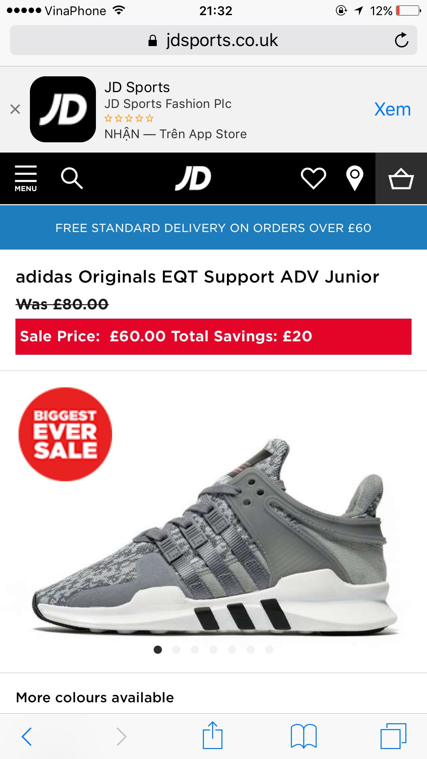Open the shopping basket icon
Image resolution: width=427 pixels, height=759 pixels.
click(401, 178)
